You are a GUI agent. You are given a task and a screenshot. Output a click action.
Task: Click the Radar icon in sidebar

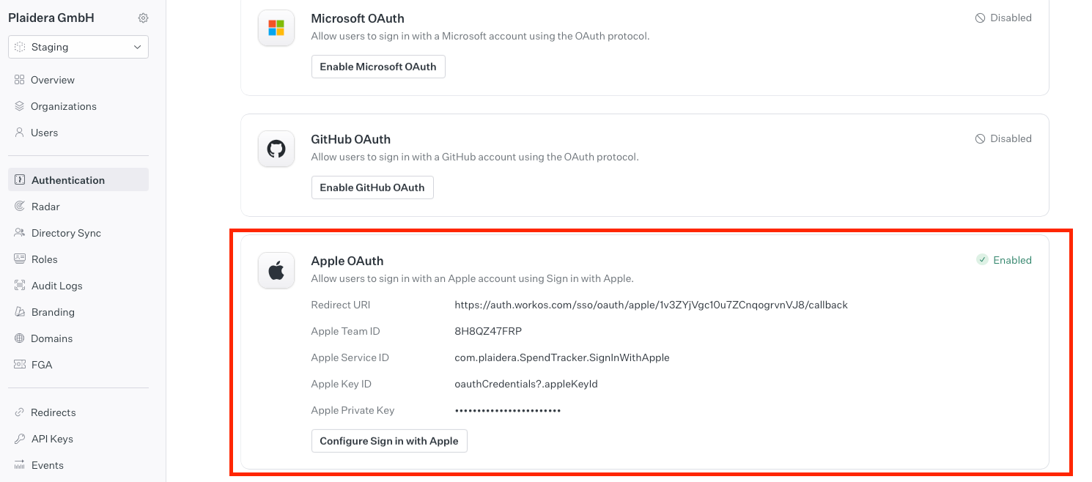(x=20, y=207)
